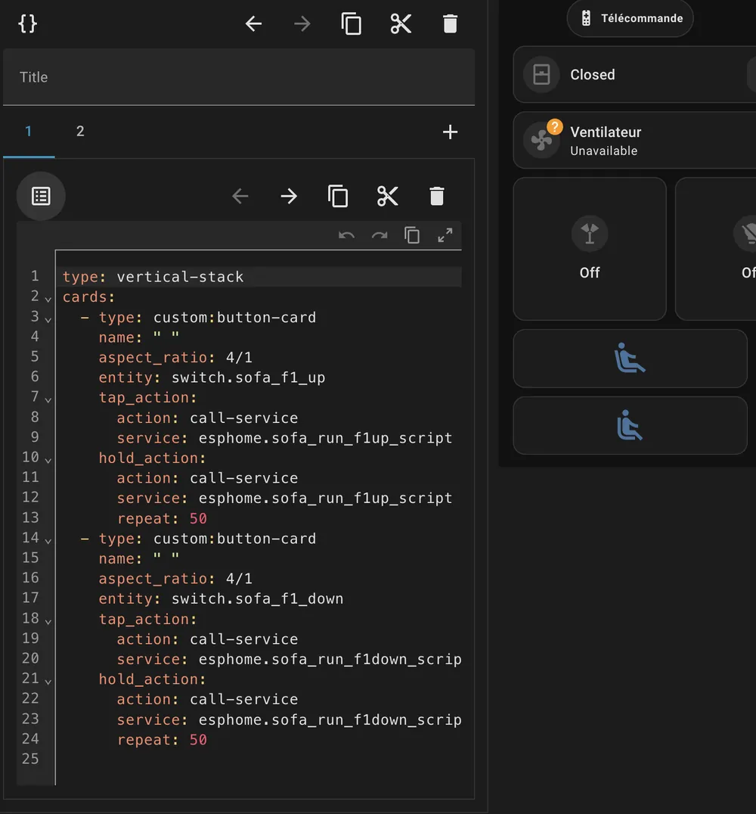756x814 pixels.
Task: Copy the card using top toolbar copy icon
Action: click(352, 24)
